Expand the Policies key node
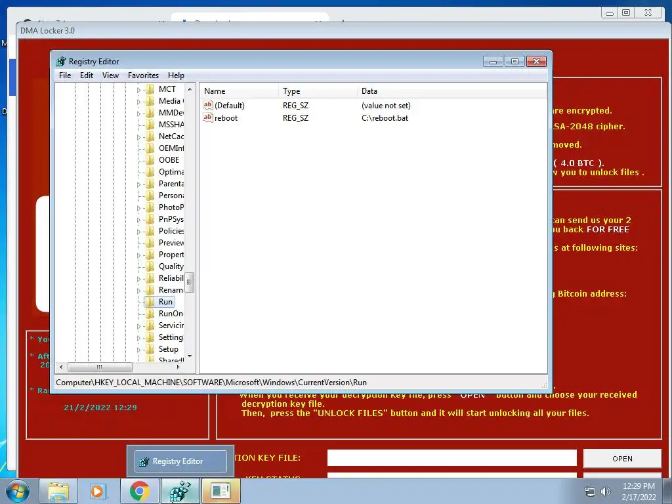 138,232
